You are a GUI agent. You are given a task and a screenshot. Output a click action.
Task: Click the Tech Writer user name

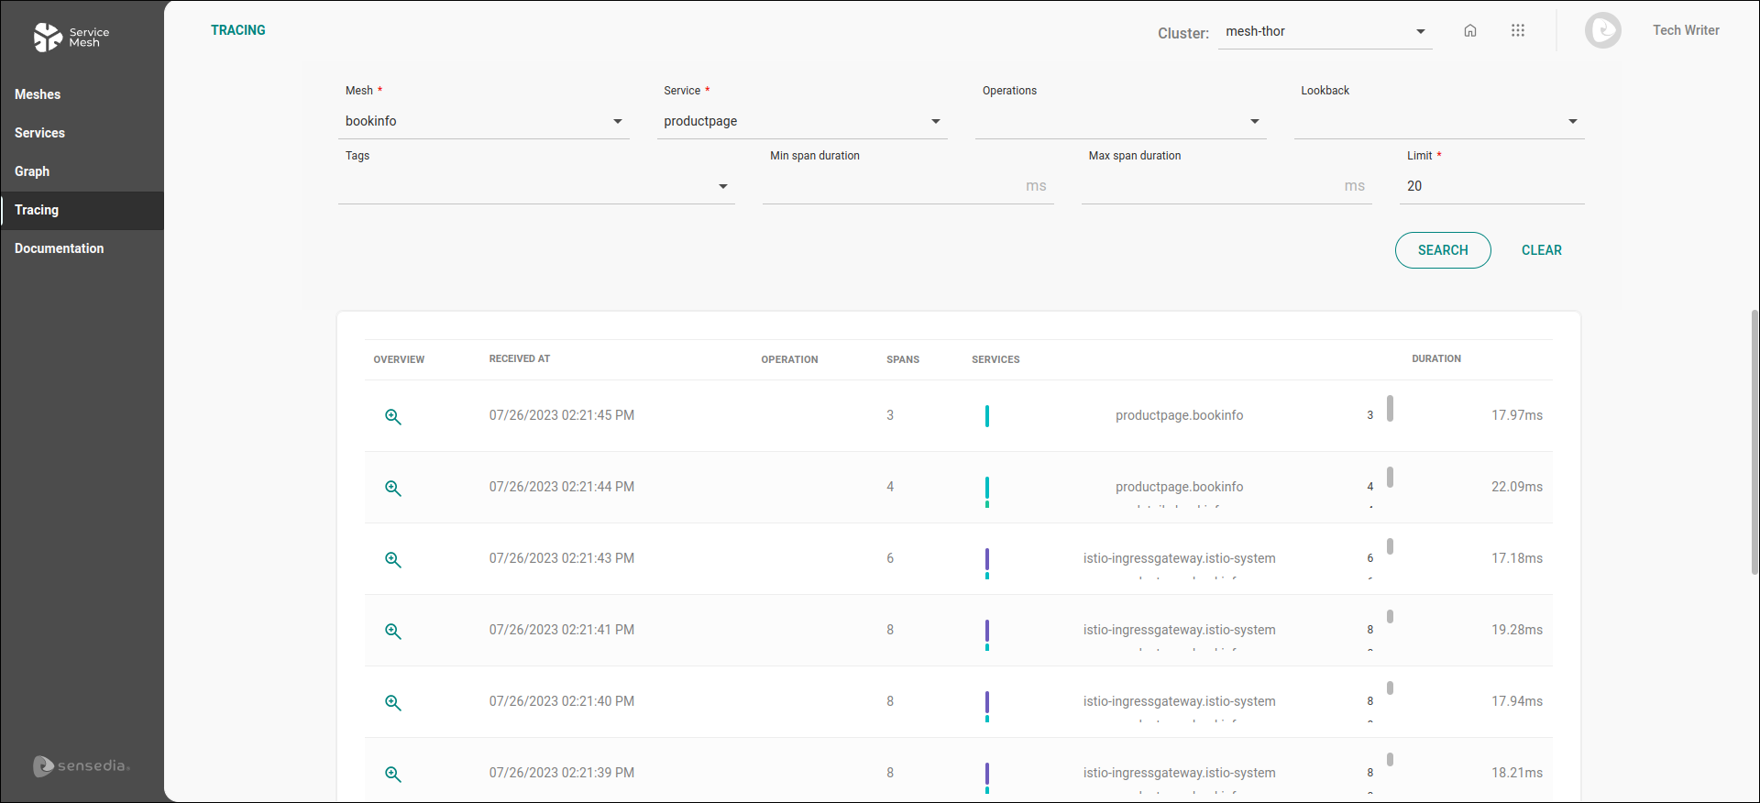click(x=1686, y=30)
